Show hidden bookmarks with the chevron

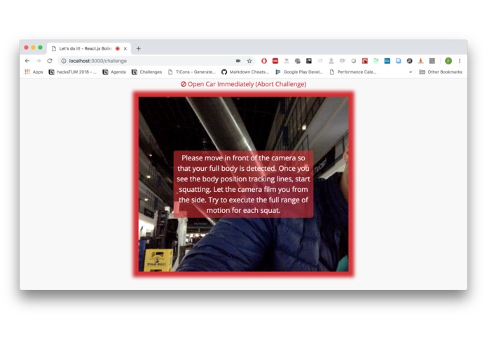411,72
